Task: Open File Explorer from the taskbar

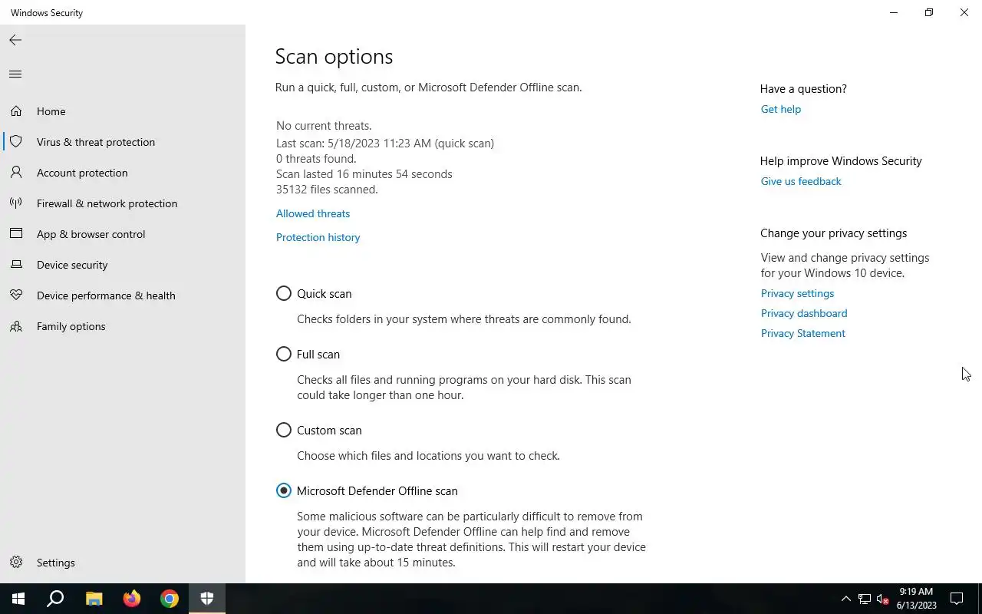Action: point(94,599)
